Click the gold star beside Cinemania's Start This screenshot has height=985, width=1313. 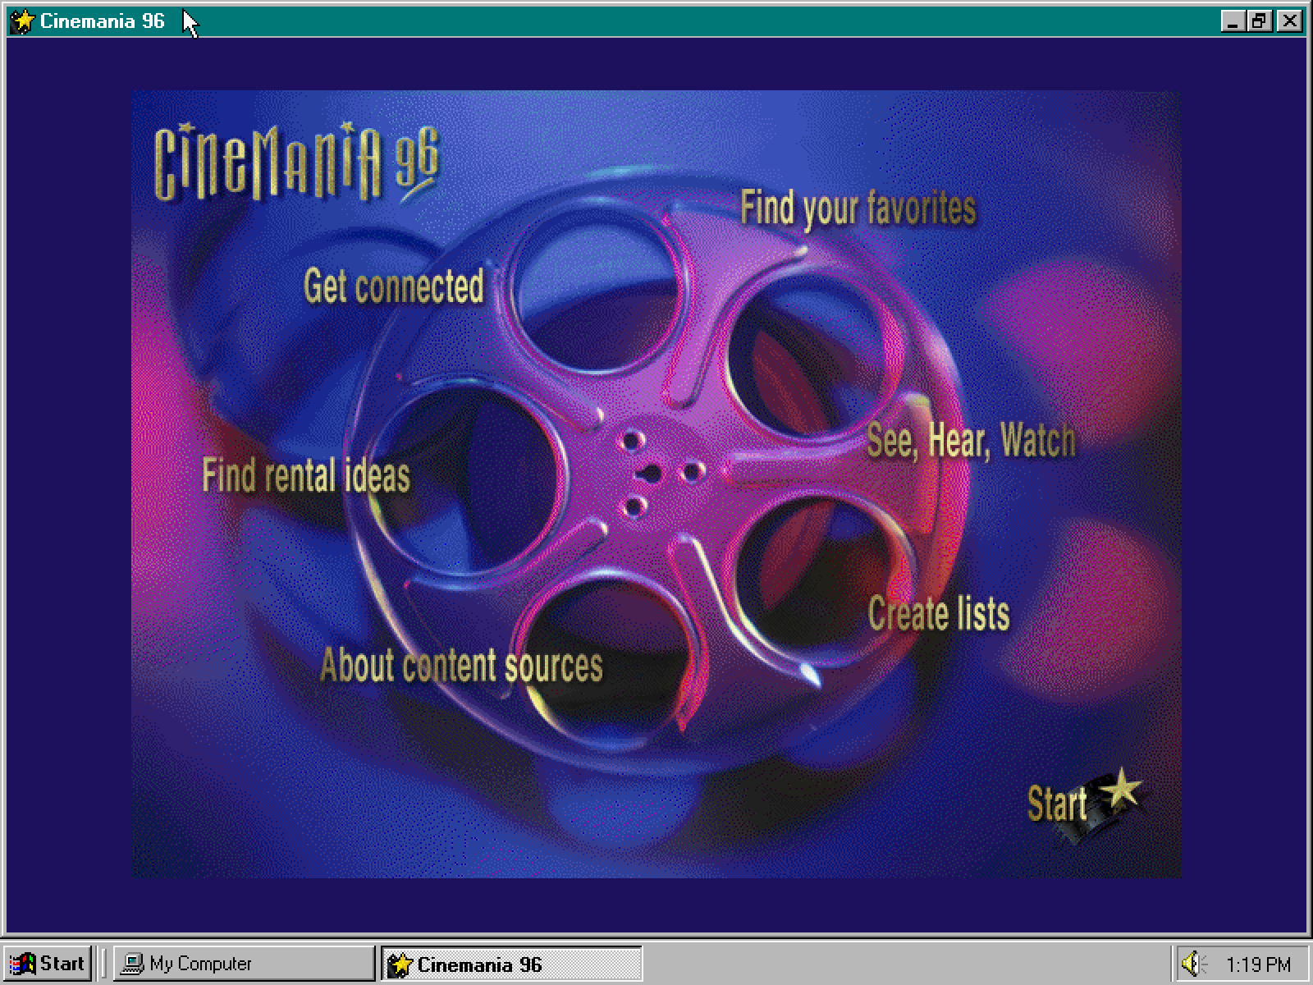(x=1119, y=790)
